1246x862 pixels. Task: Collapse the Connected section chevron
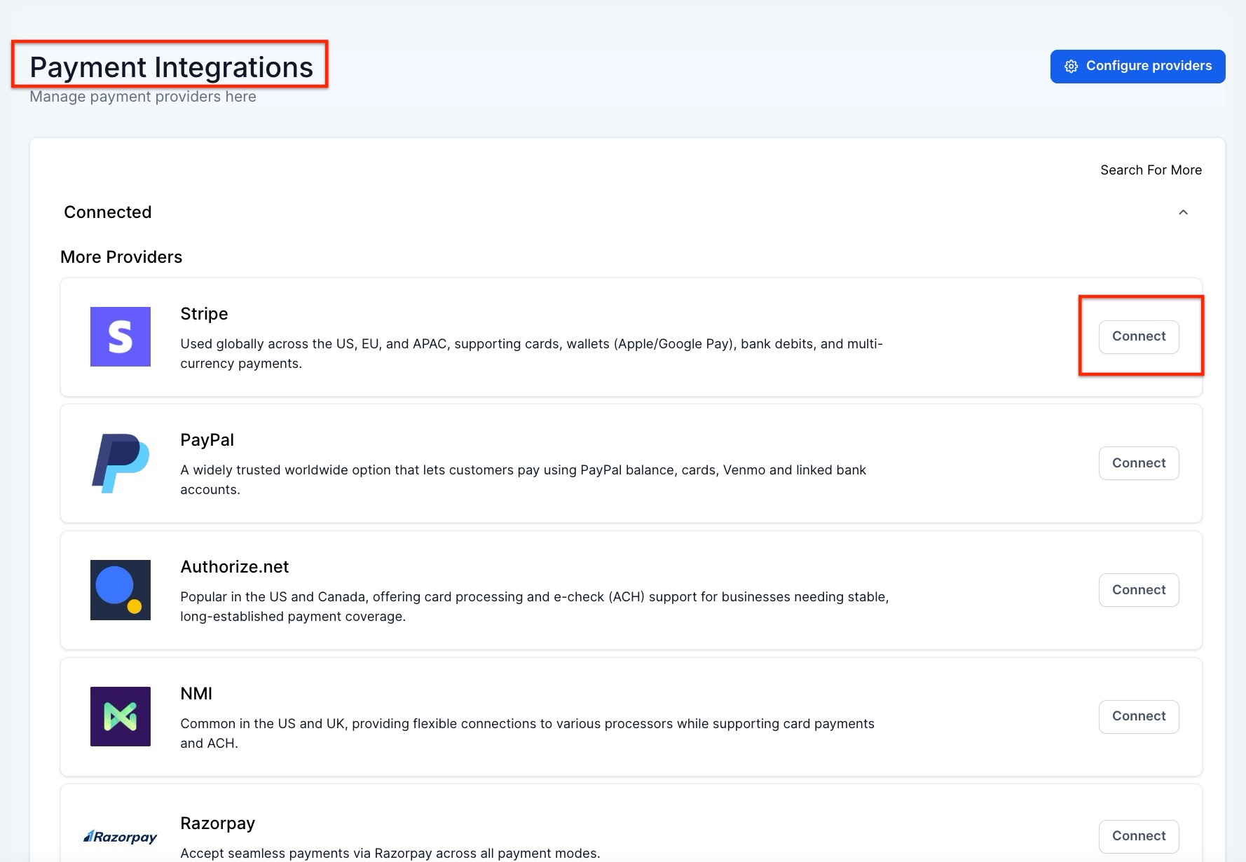tap(1183, 212)
